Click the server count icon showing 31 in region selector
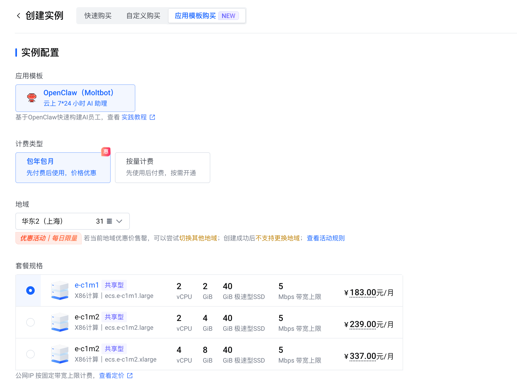The width and height of the screenshot is (517, 391). [x=109, y=221]
